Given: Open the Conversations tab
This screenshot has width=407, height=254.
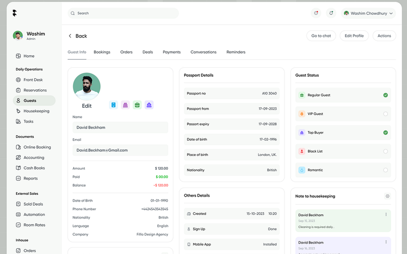Looking at the screenshot, I should (x=203, y=52).
